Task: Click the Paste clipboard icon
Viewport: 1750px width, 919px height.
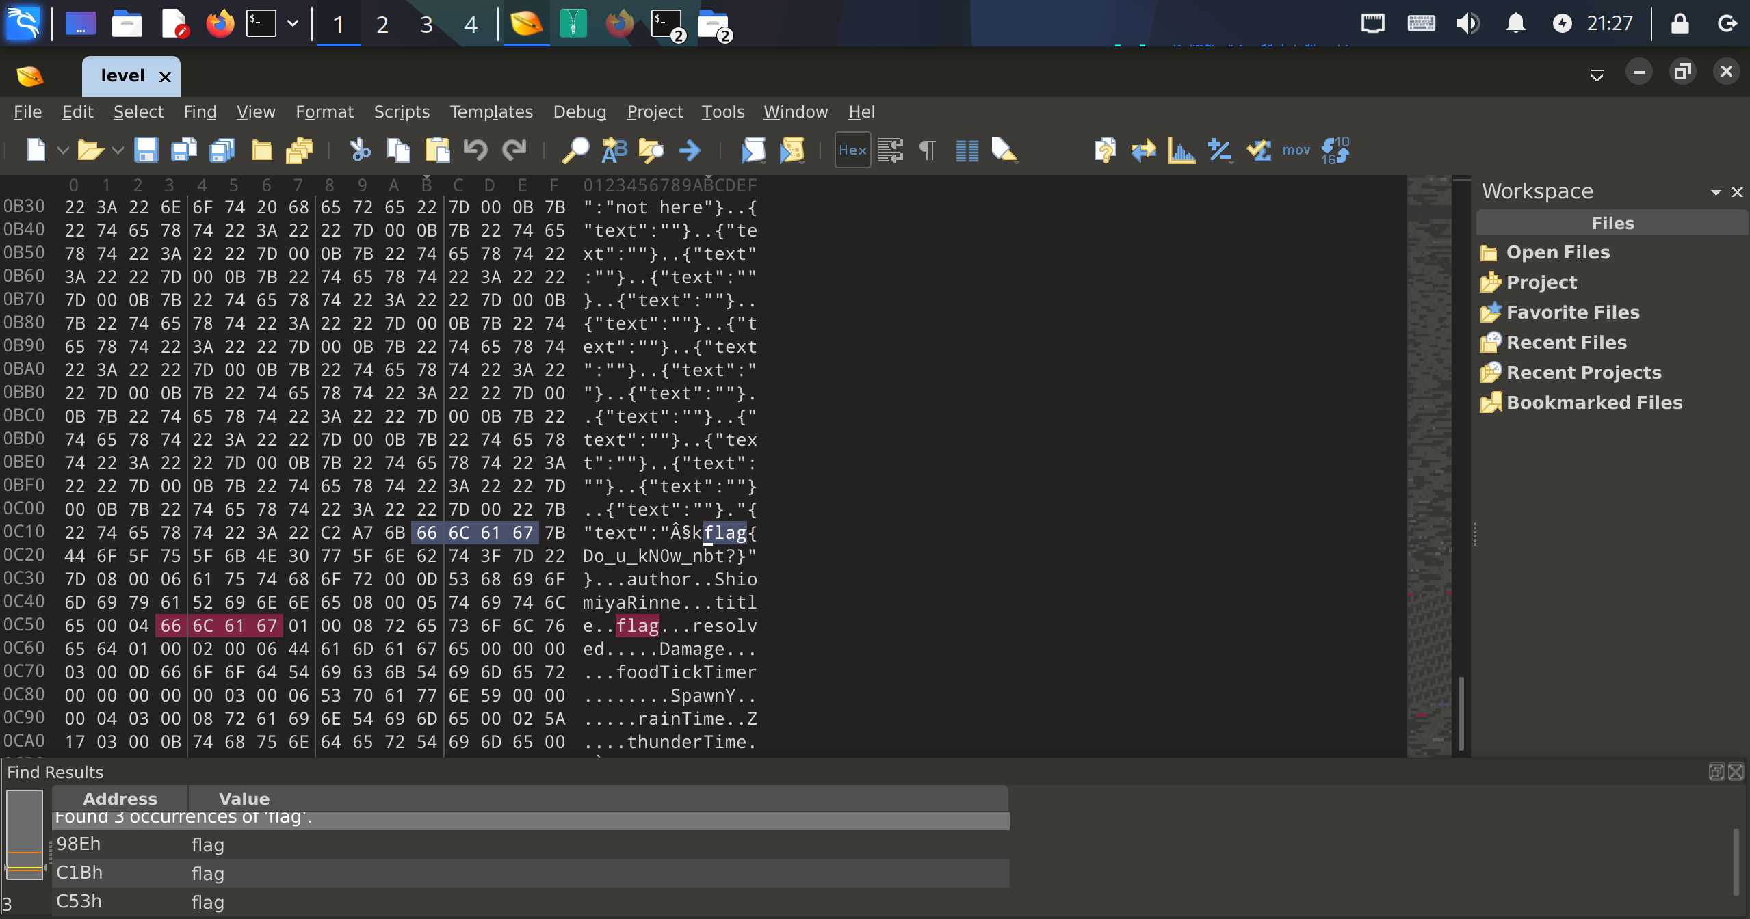Action: [x=437, y=150]
